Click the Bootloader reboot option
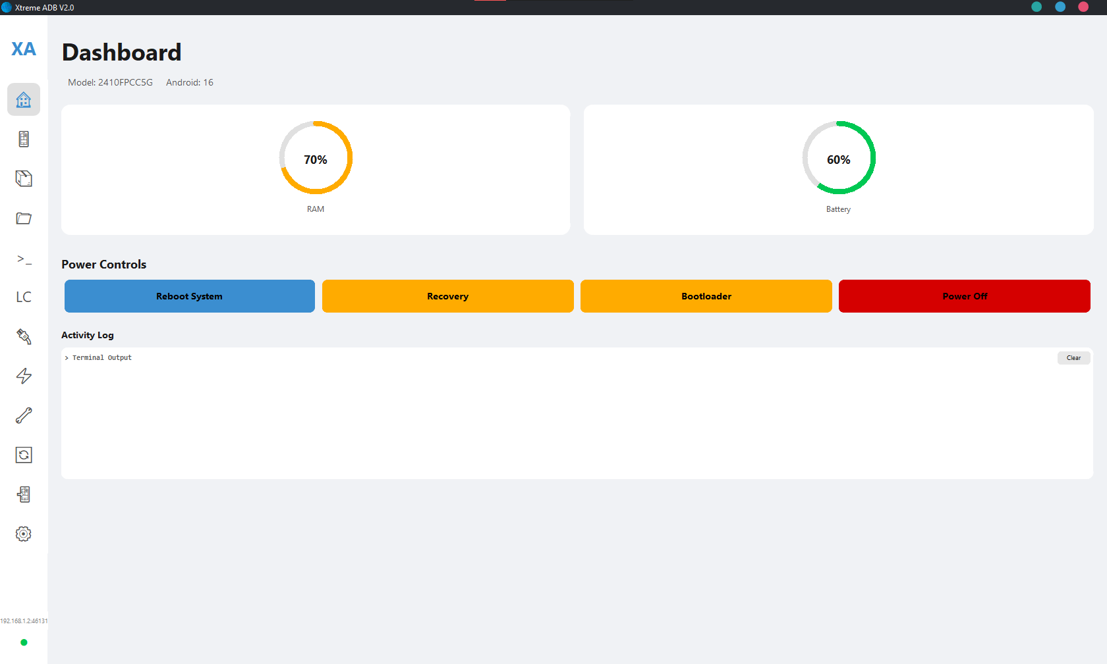Viewport: 1107px width, 664px height. [x=706, y=296]
